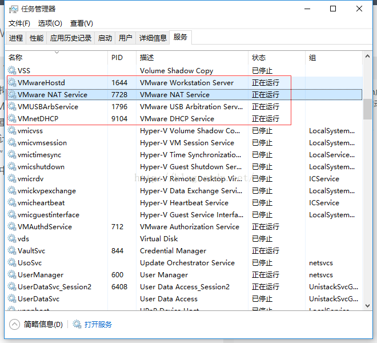Switch to the 详细信息 tab
The image size is (377, 343).
click(x=153, y=38)
